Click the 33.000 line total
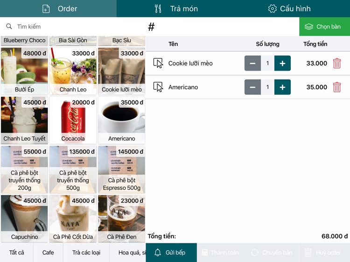Viewport: 350px width, 262px height. click(316, 63)
